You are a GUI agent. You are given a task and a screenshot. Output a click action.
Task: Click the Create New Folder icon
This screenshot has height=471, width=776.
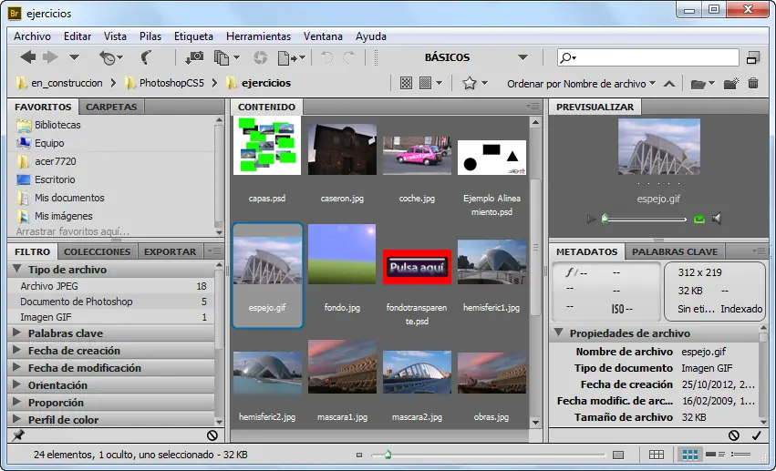[x=729, y=84]
